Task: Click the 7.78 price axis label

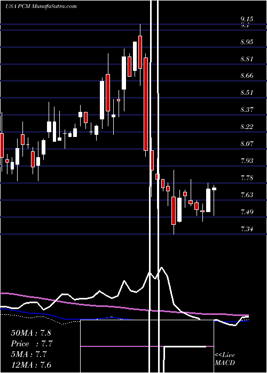Action: click(247, 178)
